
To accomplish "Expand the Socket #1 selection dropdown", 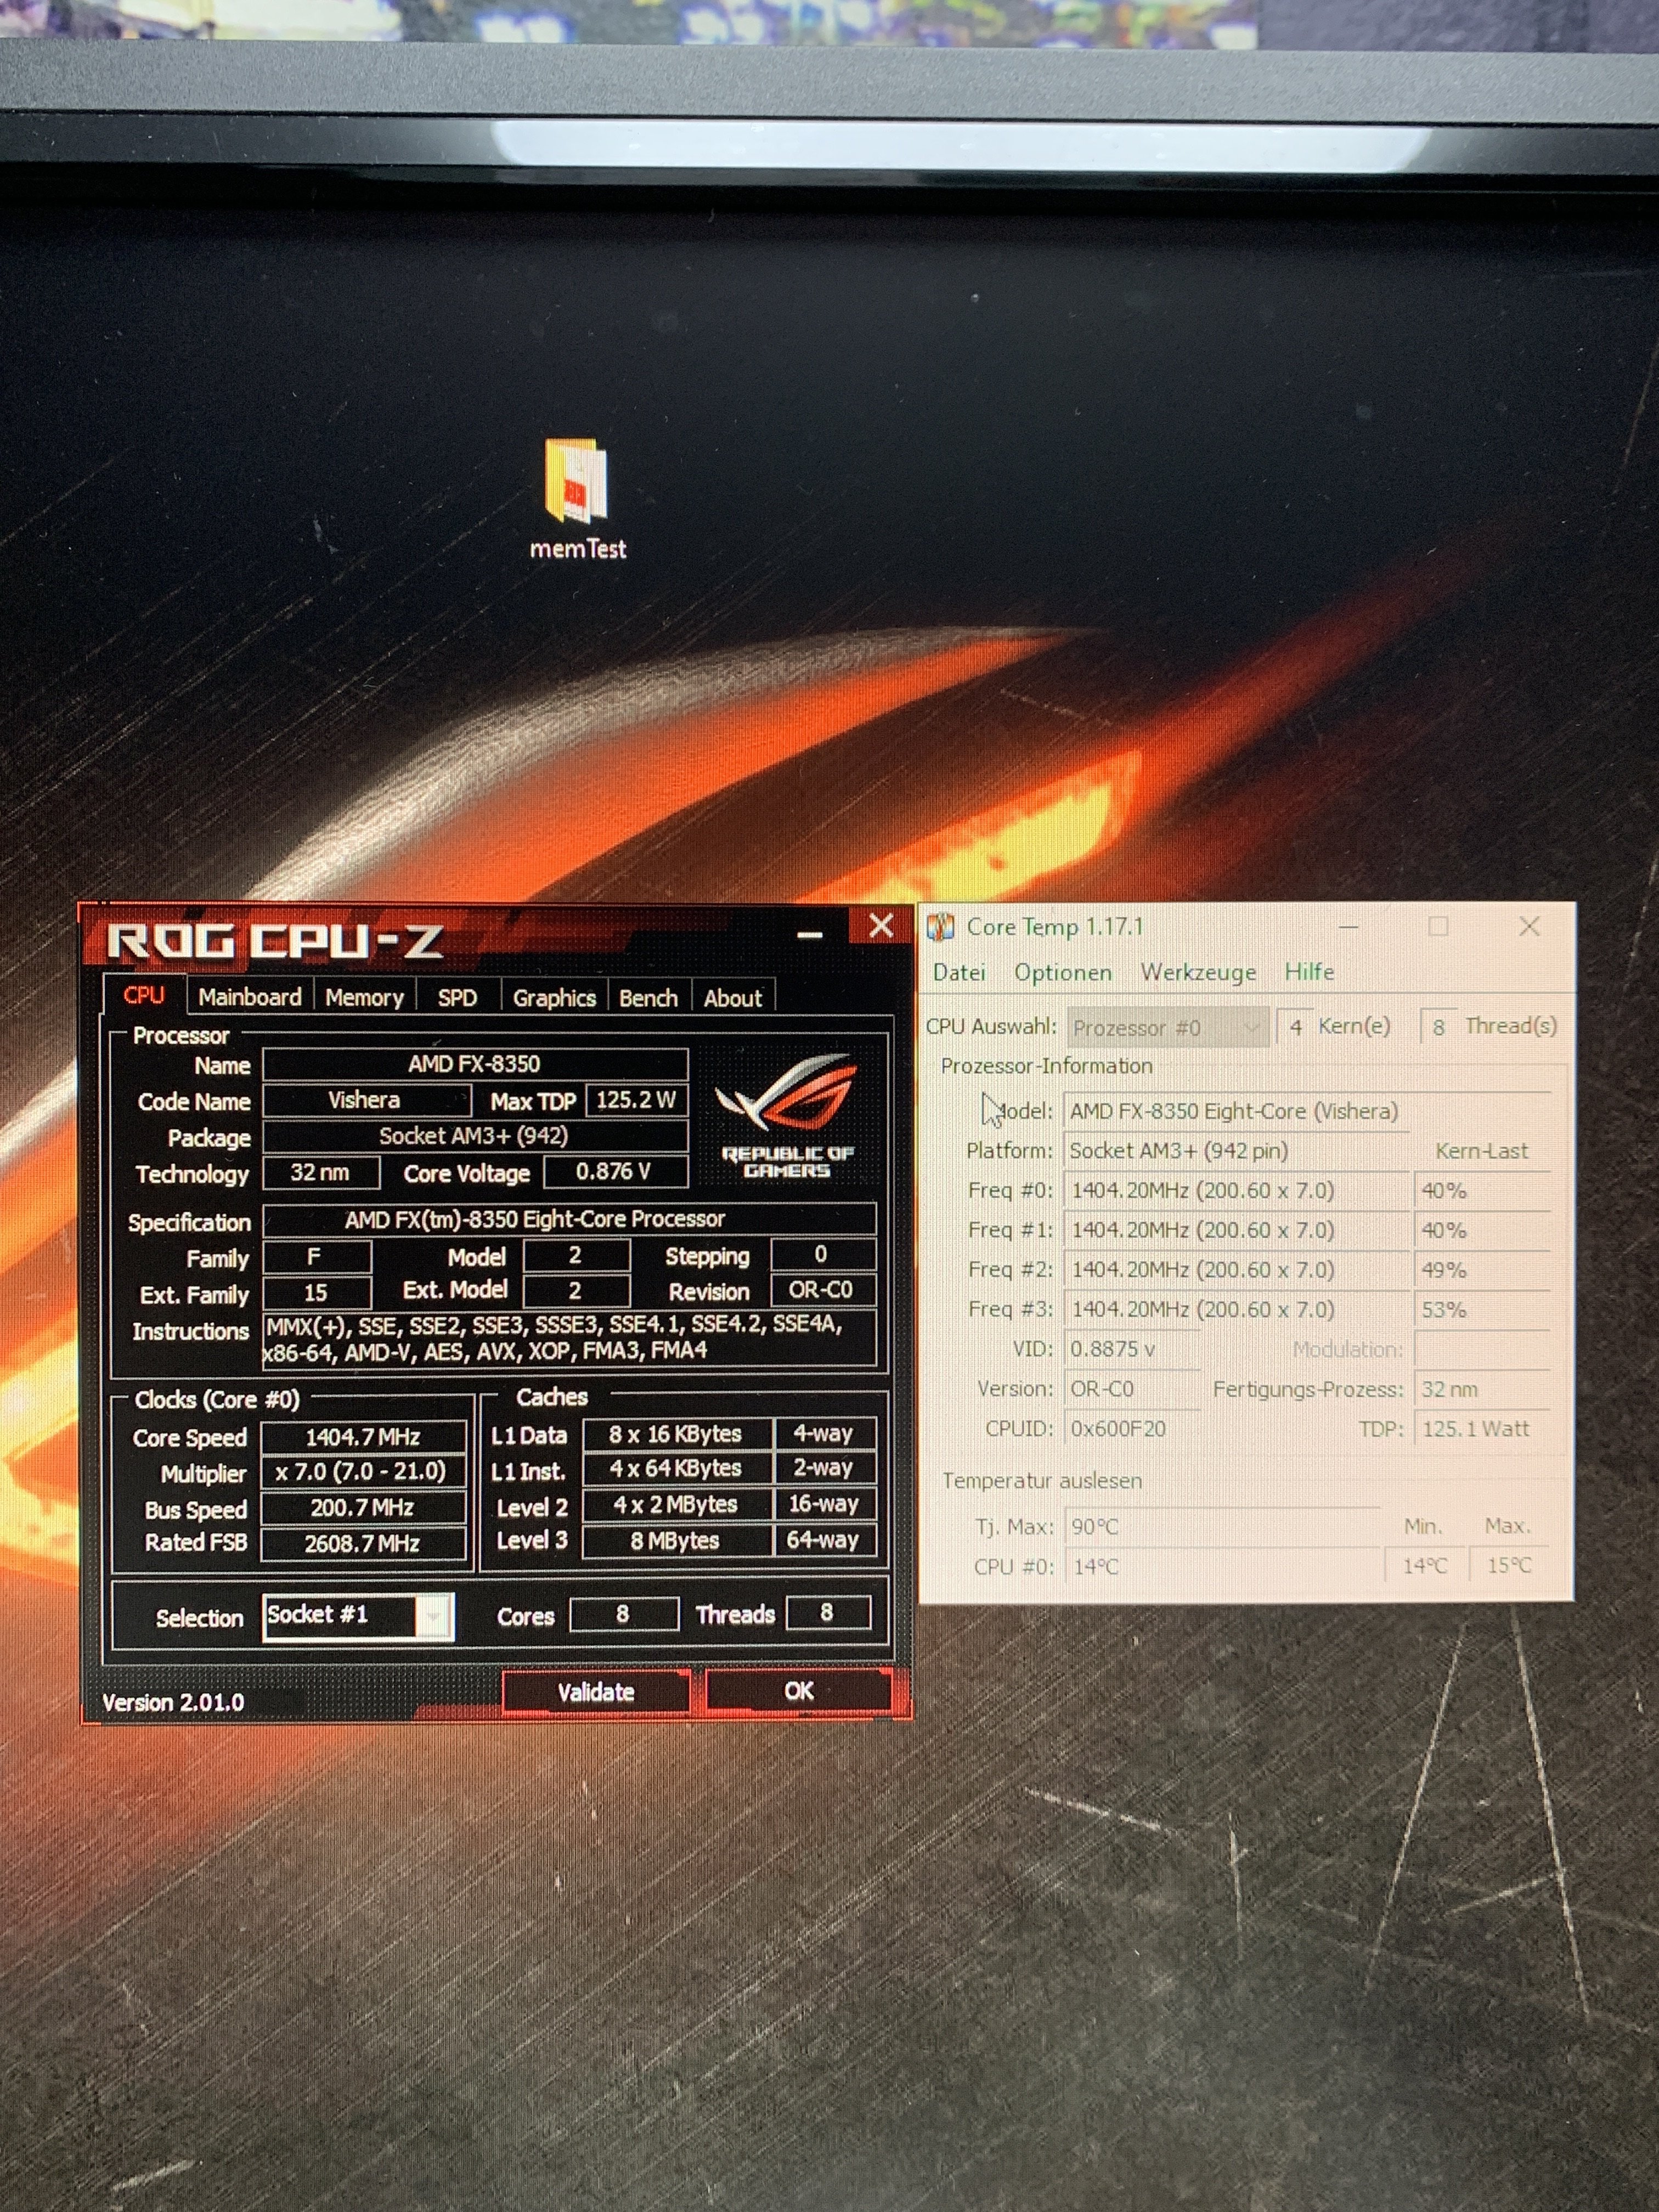I will pos(434,1616).
